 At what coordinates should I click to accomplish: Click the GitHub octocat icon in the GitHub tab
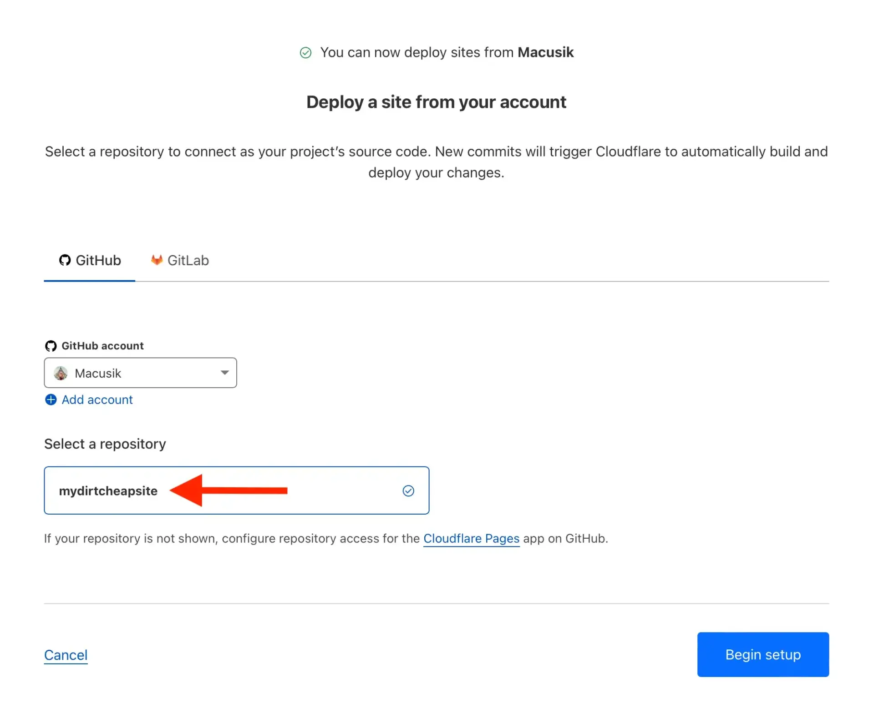pos(65,260)
